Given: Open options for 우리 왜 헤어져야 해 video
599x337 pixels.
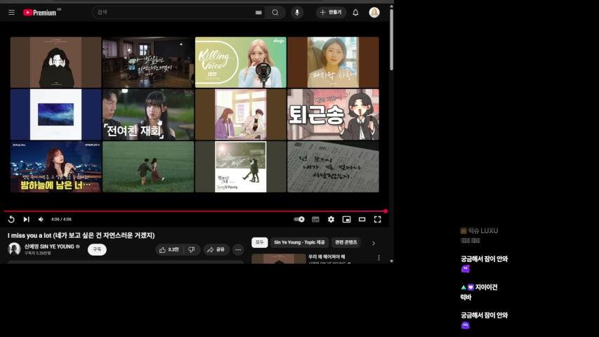Looking at the screenshot, I should (379, 258).
